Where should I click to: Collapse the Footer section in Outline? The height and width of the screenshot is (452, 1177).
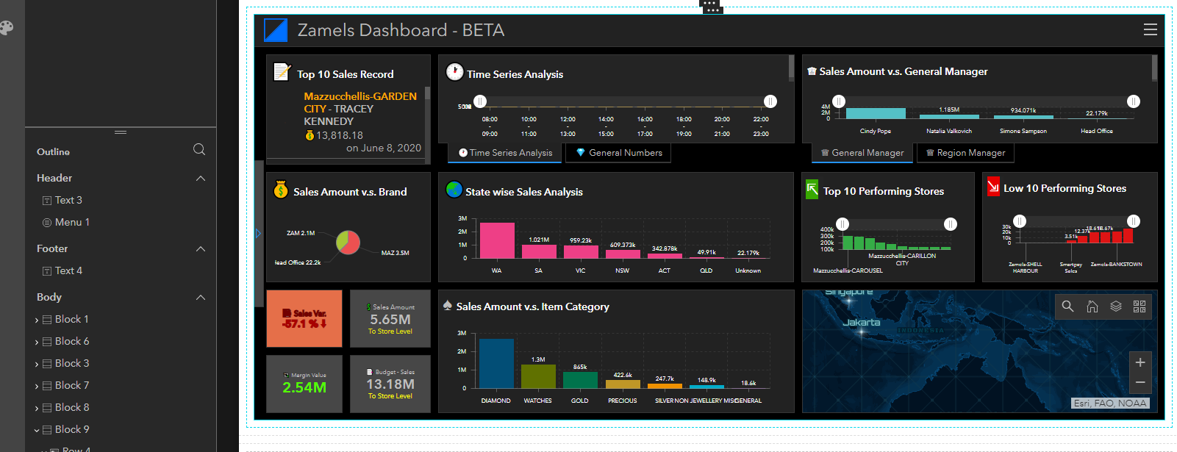coord(201,248)
